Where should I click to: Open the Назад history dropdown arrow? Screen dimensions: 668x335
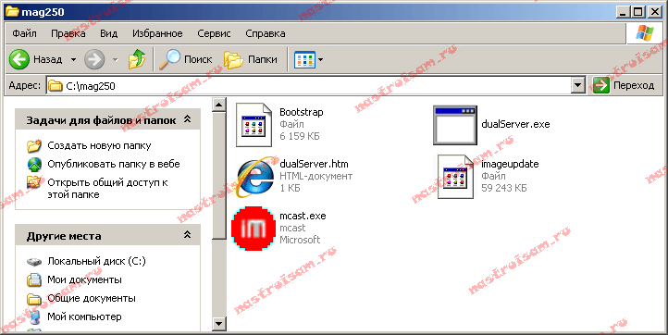[73, 59]
